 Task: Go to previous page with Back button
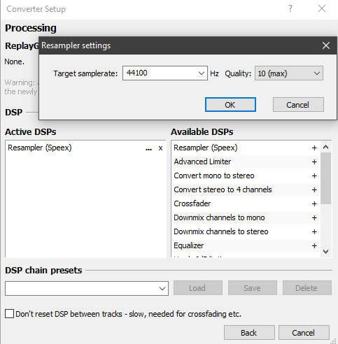(249, 333)
